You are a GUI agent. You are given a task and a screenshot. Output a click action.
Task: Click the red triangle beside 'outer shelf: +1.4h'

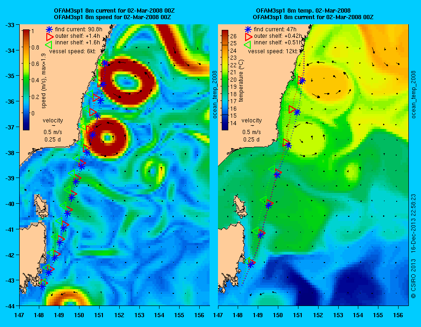pos(50,36)
